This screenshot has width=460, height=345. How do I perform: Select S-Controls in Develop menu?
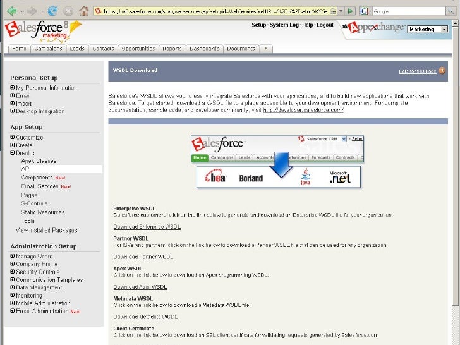click(x=34, y=203)
